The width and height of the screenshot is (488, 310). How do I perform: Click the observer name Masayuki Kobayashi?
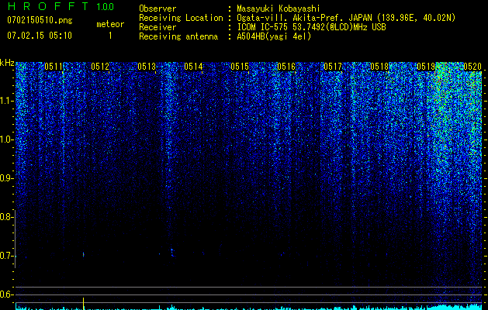(279, 9)
